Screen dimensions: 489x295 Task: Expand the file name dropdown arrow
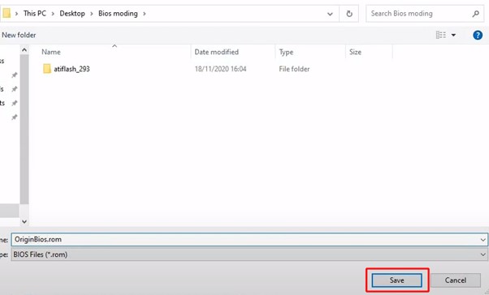click(x=483, y=240)
